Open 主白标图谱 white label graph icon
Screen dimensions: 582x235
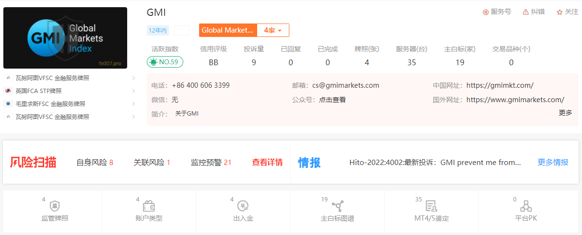pos(337,206)
